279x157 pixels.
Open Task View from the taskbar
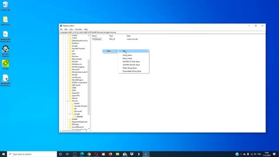pyautogui.click(x=68, y=154)
